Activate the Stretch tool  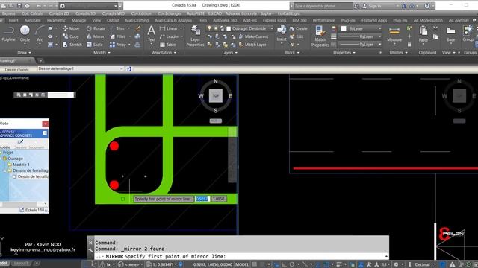tap(72, 45)
